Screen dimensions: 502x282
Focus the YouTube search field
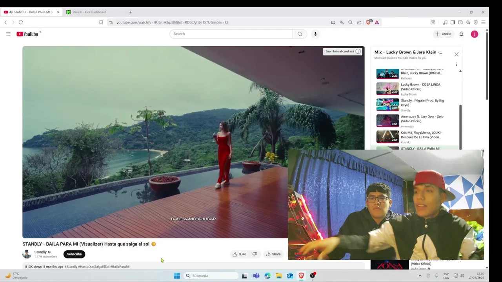pos(231,34)
